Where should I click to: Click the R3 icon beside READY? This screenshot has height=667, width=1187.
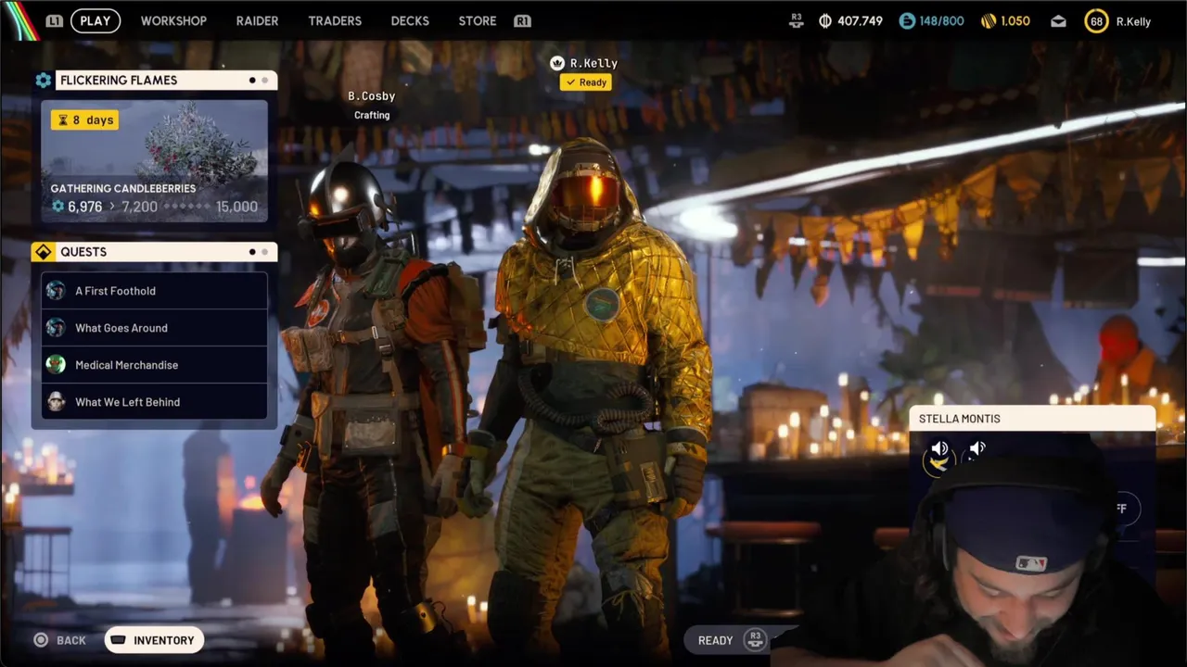[x=755, y=640]
